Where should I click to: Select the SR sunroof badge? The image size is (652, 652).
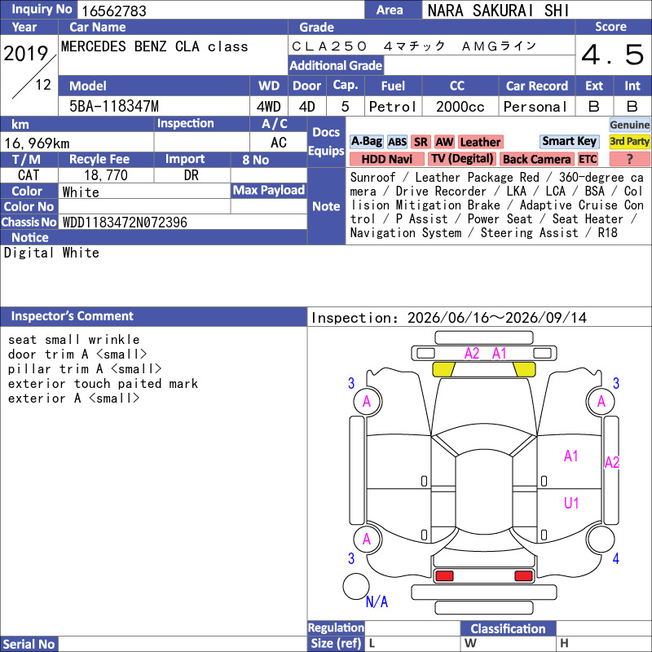point(421,142)
